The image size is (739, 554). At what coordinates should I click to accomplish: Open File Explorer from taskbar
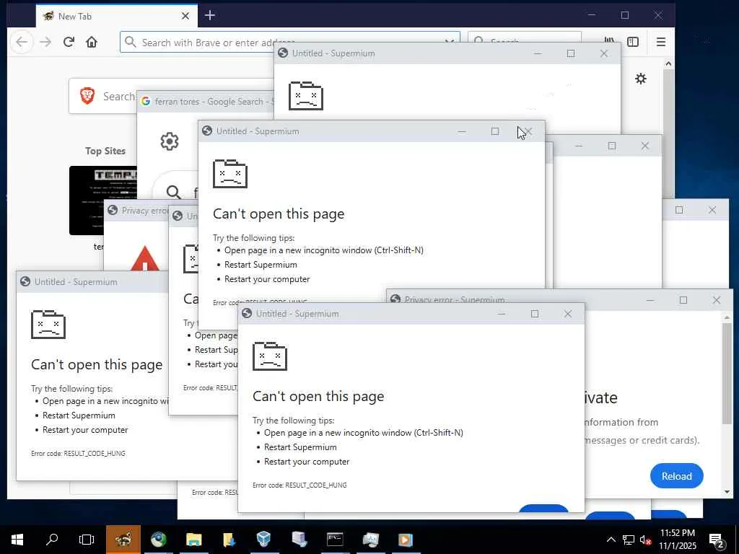click(x=193, y=540)
